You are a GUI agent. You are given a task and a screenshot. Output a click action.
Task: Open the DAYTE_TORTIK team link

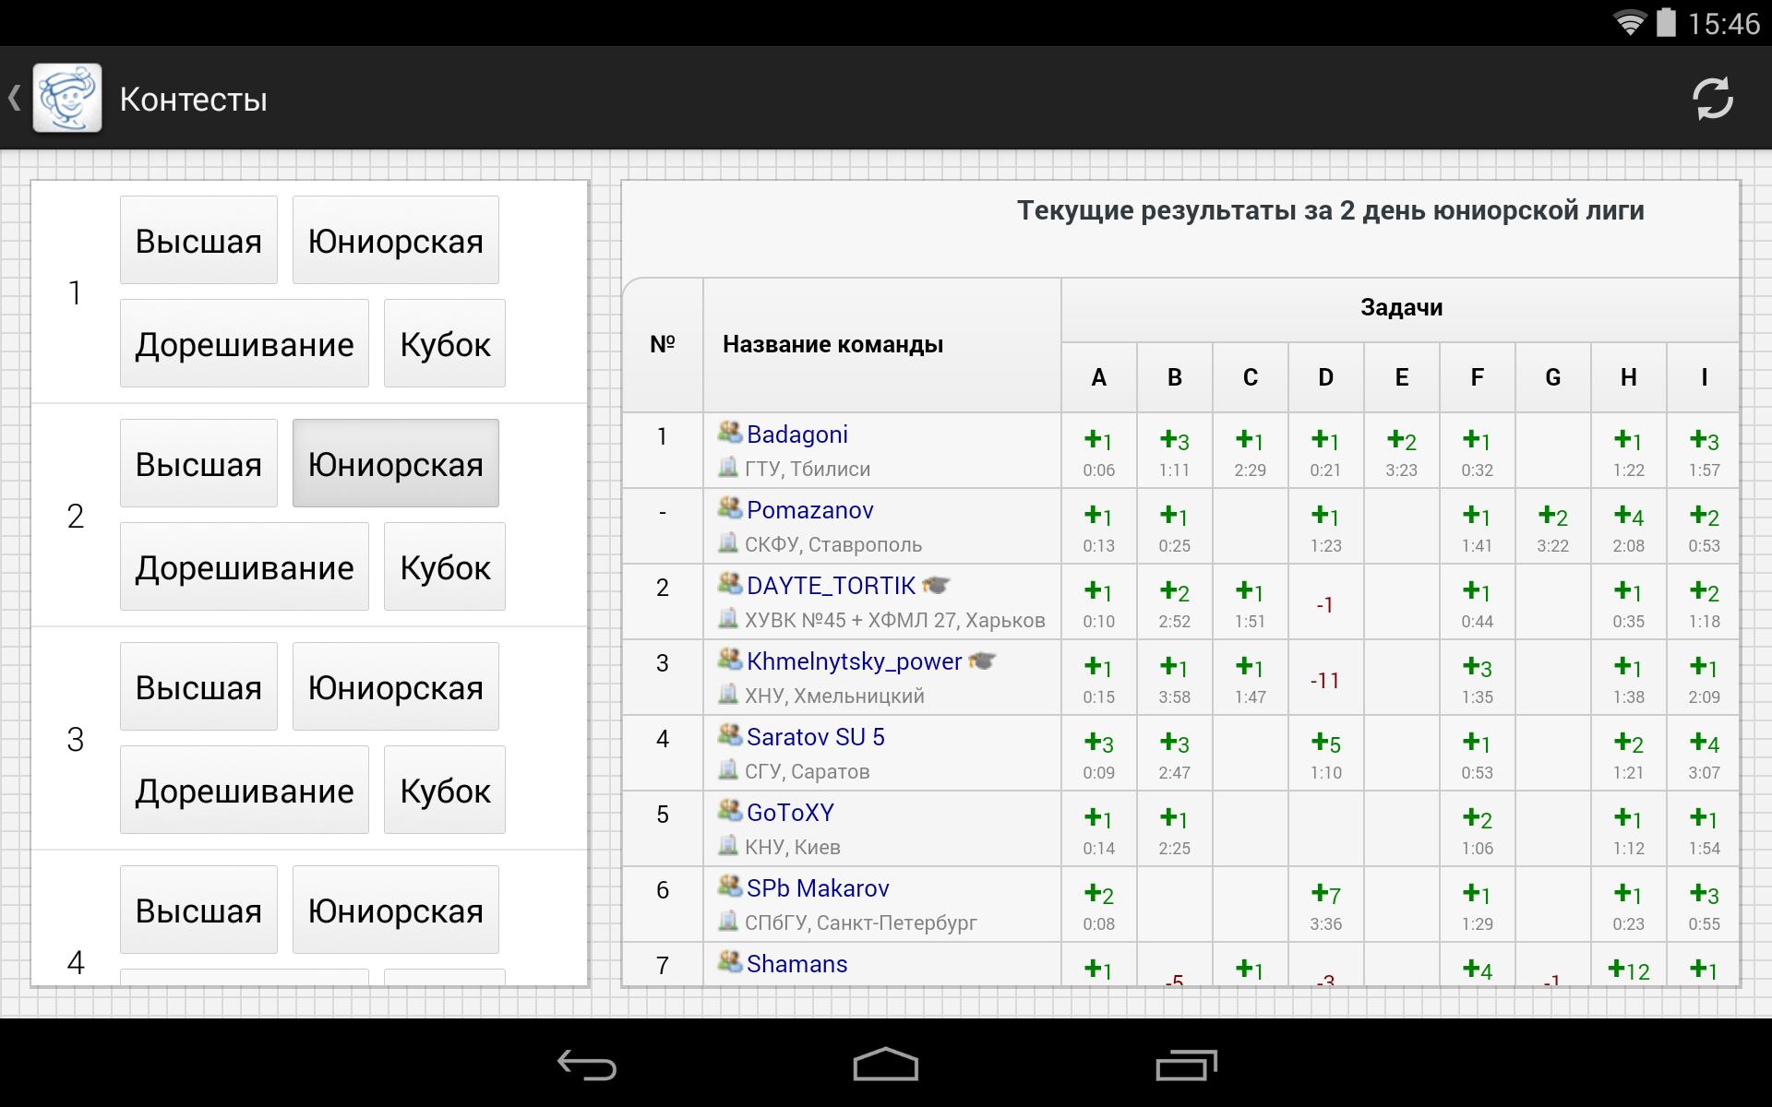pos(831,586)
